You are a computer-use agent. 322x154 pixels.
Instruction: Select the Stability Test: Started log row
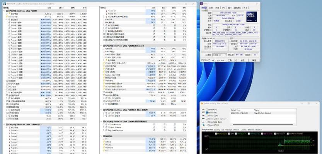tap(263, 113)
